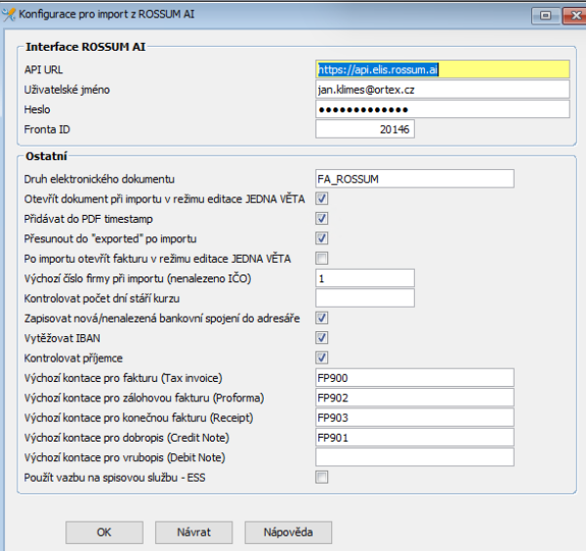Close the configuration dialog window
The image size is (586, 551).
(x=575, y=16)
